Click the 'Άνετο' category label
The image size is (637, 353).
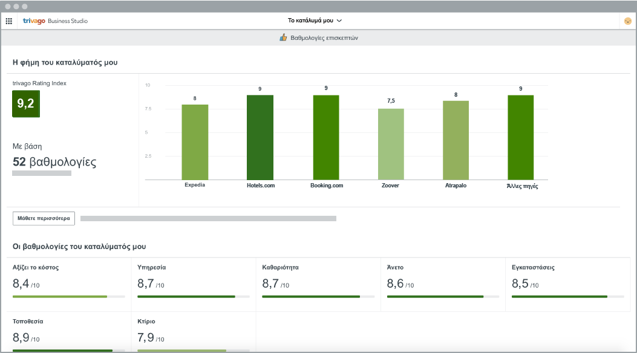coord(395,267)
